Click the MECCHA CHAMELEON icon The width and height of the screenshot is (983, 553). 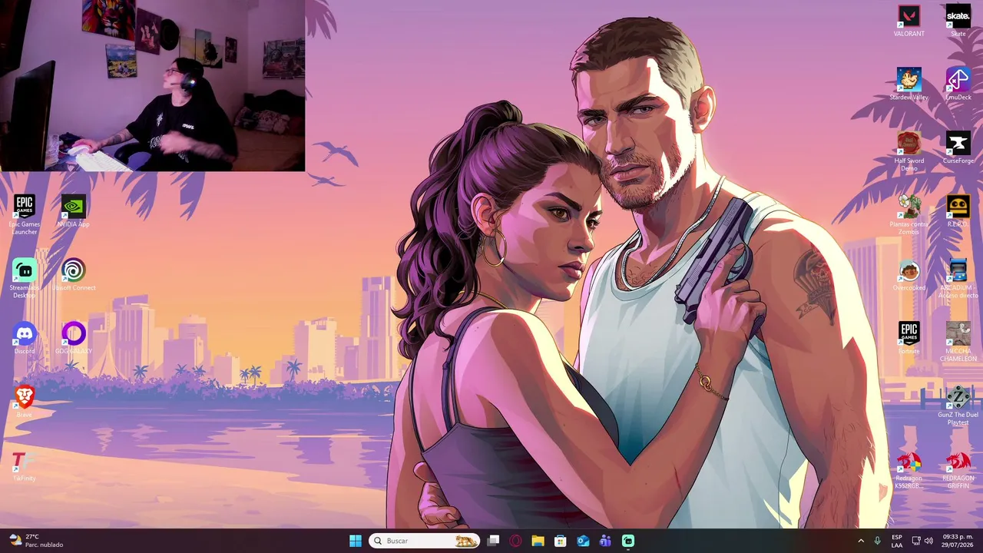click(x=958, y=342)
